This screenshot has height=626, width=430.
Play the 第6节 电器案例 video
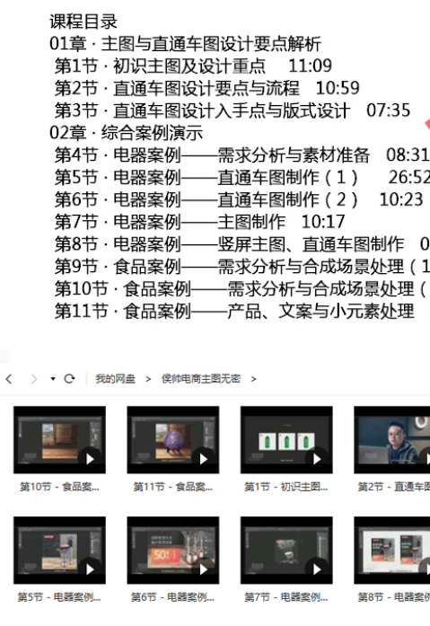pos(204,569)
